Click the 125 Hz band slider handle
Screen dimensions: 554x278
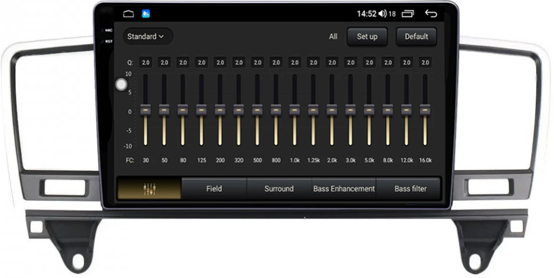click(201, 110)
